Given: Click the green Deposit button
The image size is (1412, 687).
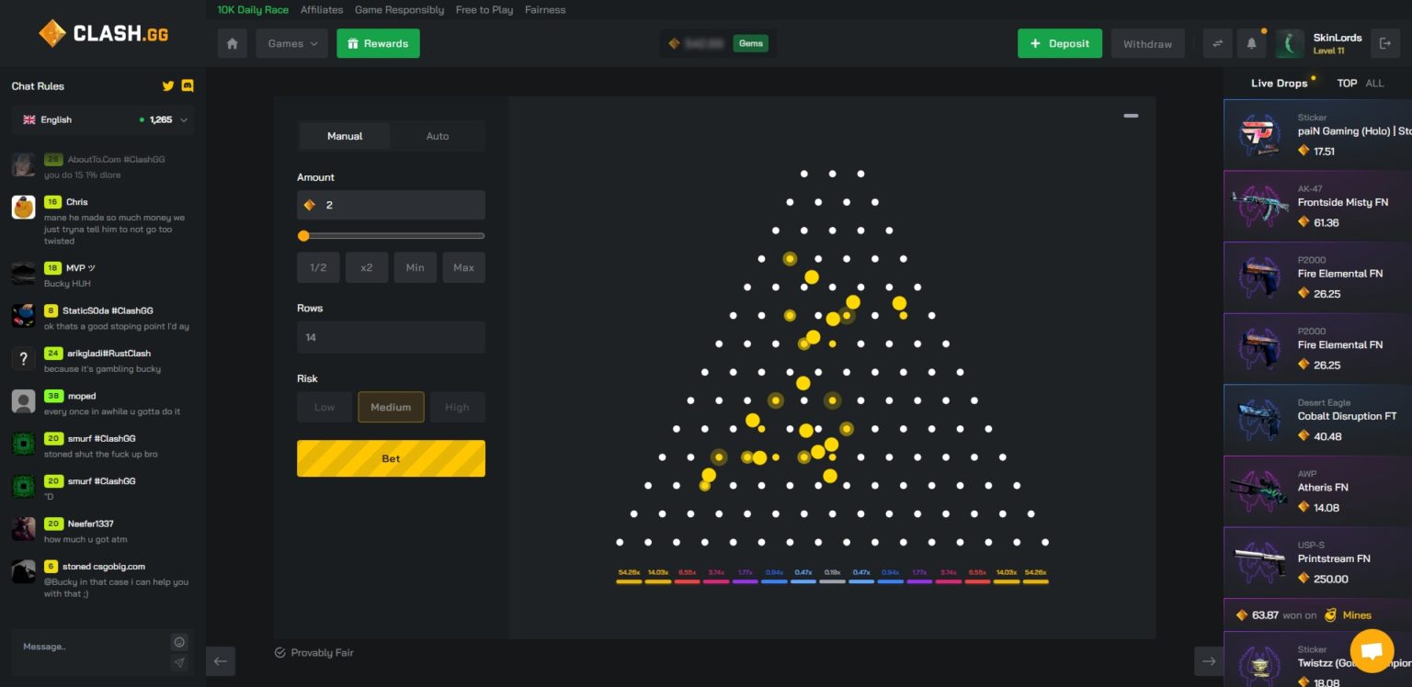Looking at the screenshot, I should [1059, 43].
